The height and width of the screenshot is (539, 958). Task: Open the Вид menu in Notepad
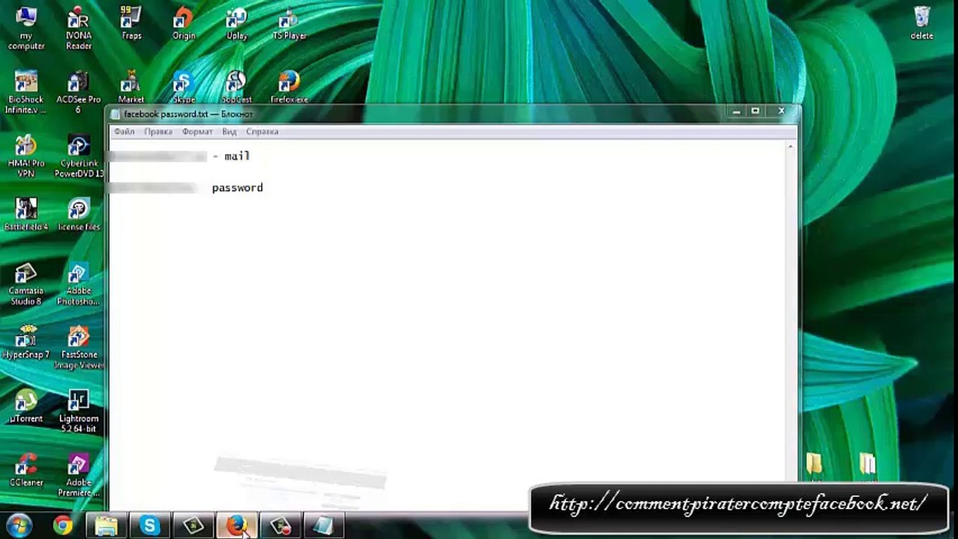229,132
